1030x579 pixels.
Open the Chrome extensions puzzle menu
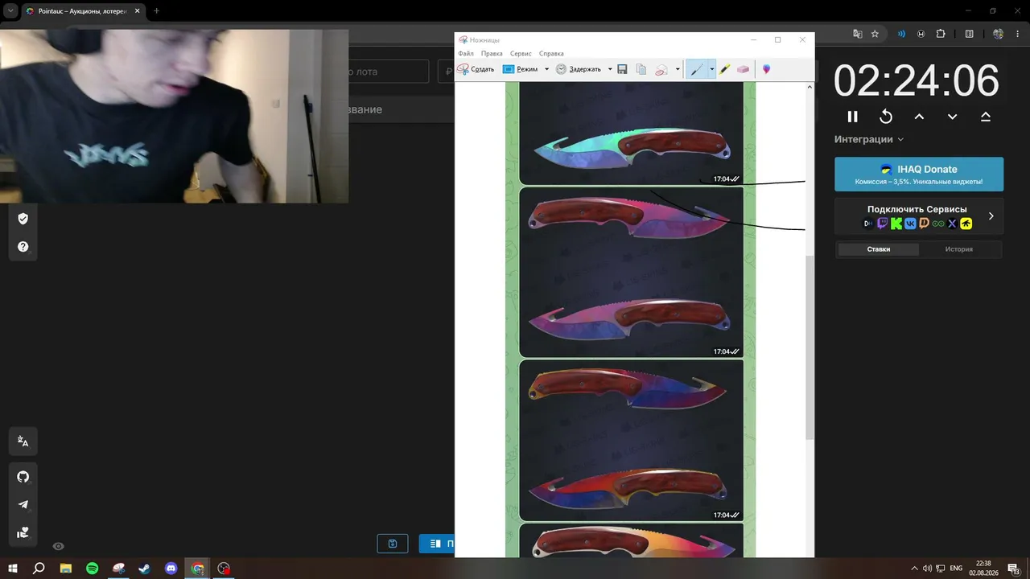941,34
